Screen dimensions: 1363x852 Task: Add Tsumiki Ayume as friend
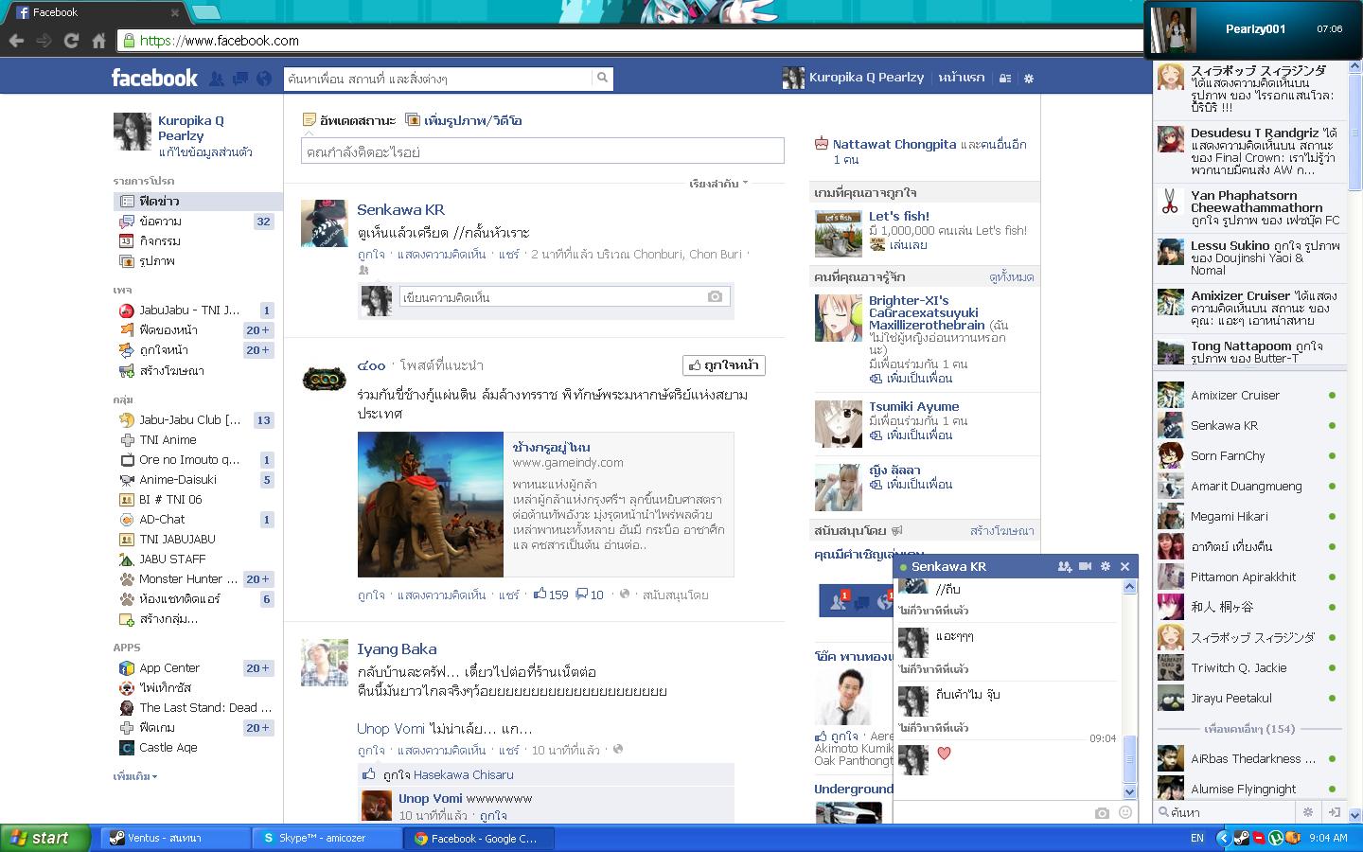point(912,435)
